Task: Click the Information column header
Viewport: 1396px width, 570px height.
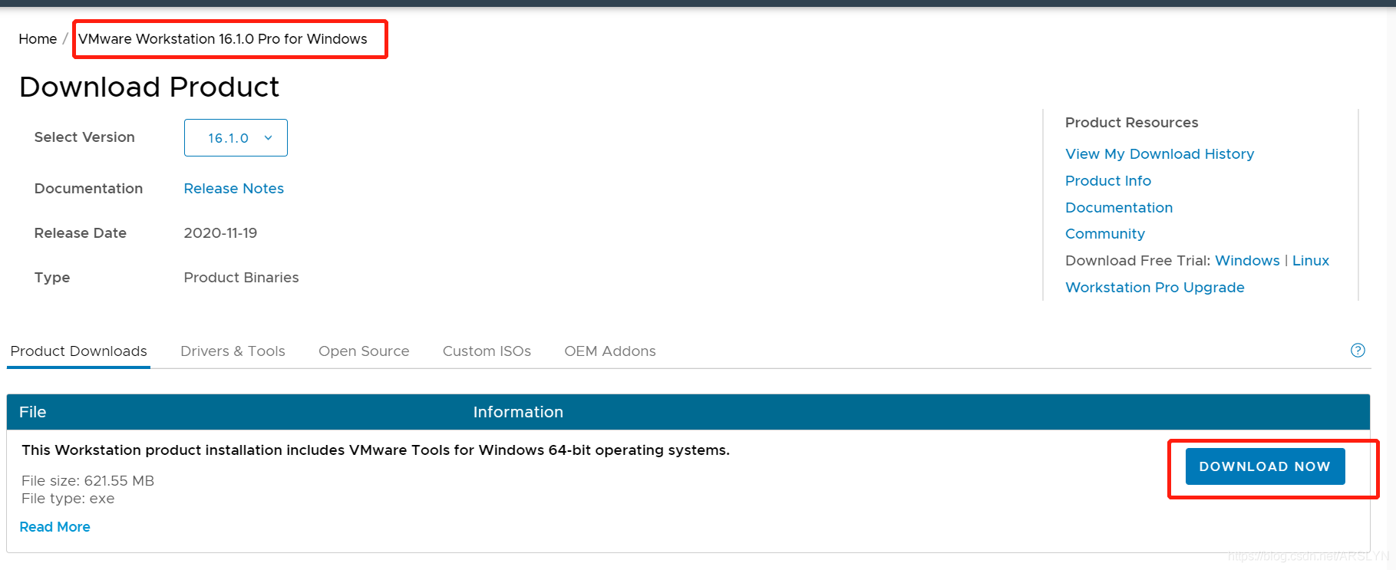Action: pyautogui.click(x=518, y=412)
